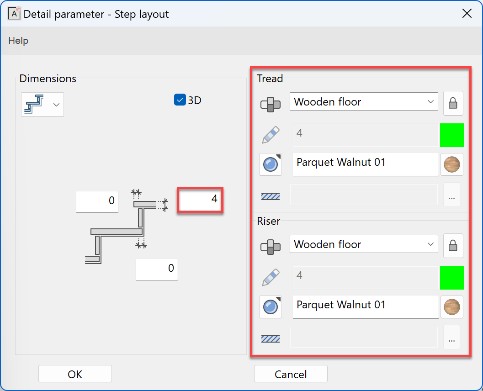Close the Detail parameter dialog
This screenshot has width=483, height=391.
coord(467,14)
